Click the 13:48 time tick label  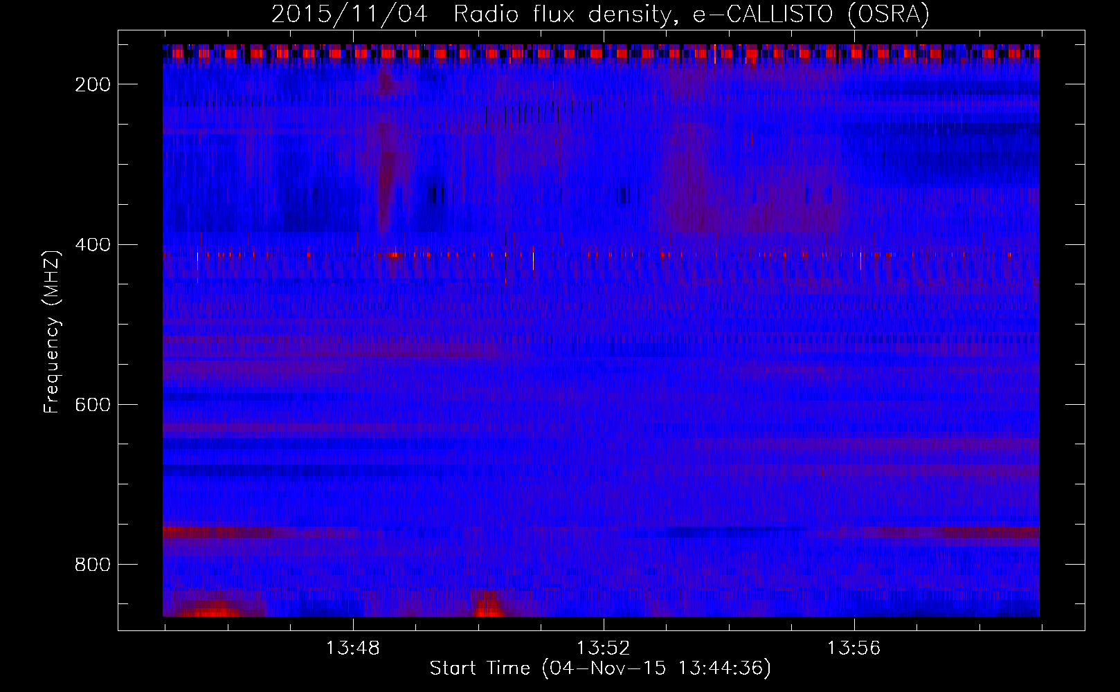tap(353, 648)
